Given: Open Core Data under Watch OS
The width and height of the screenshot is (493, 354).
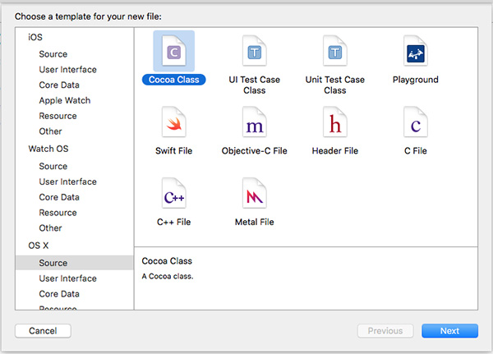Looking at the screenshot, I should pyautogui.click(x=59, y=197).
